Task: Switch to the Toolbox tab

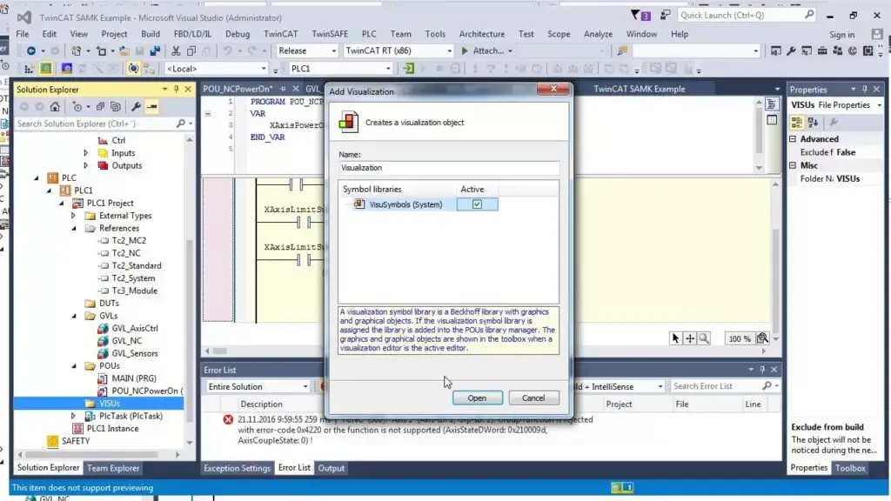Action: pos(850,468)
